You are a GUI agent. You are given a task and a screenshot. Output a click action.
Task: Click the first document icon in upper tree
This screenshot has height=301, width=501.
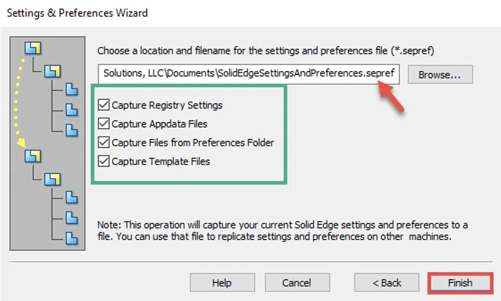pyautogui.click(x=72, y=90)
